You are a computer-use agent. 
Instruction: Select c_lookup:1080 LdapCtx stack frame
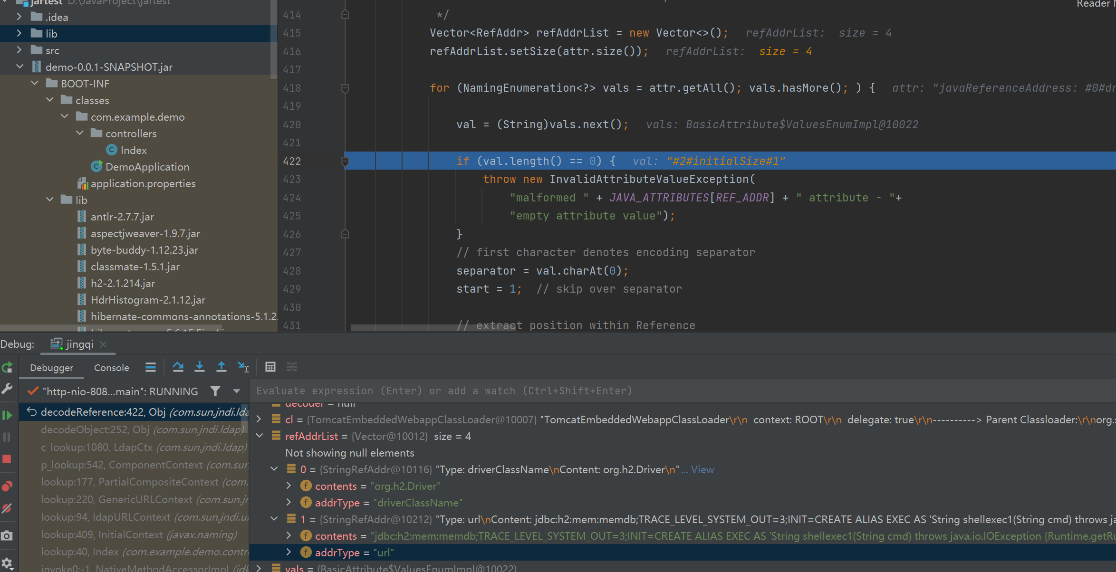pyautogui.click(x=134, y=447)
